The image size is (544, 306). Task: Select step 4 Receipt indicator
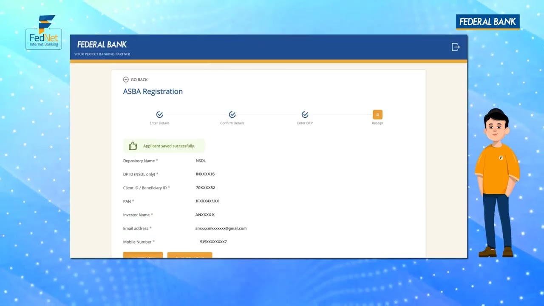[x=377, y=115]
